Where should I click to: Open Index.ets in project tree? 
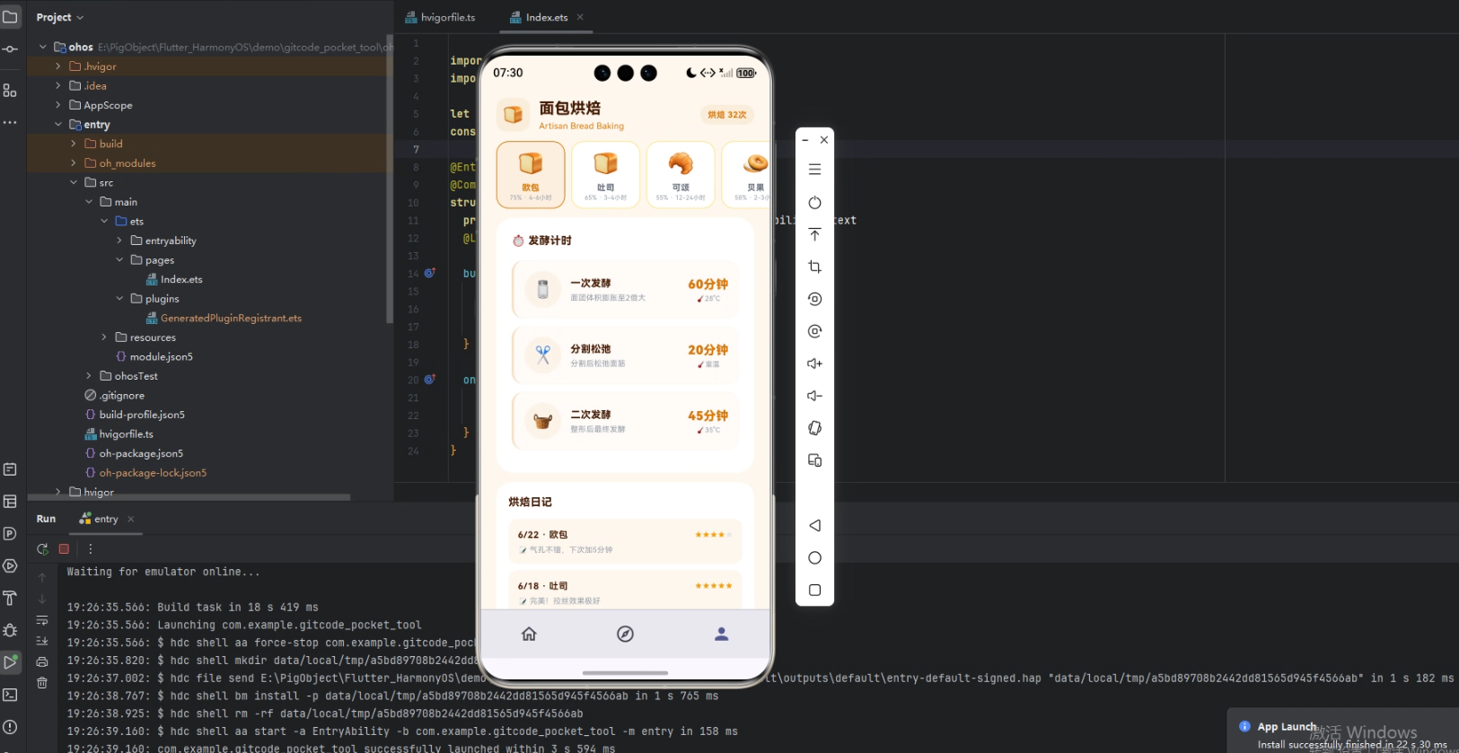point(174,279)
